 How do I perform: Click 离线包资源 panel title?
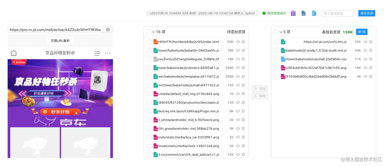pos(331,32)
